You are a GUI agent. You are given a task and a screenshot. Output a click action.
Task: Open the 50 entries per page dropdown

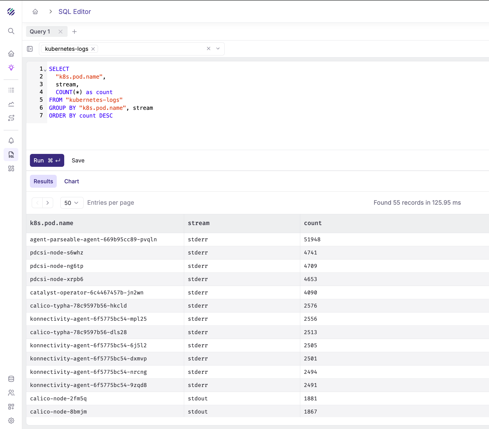(x=71, y=203)
